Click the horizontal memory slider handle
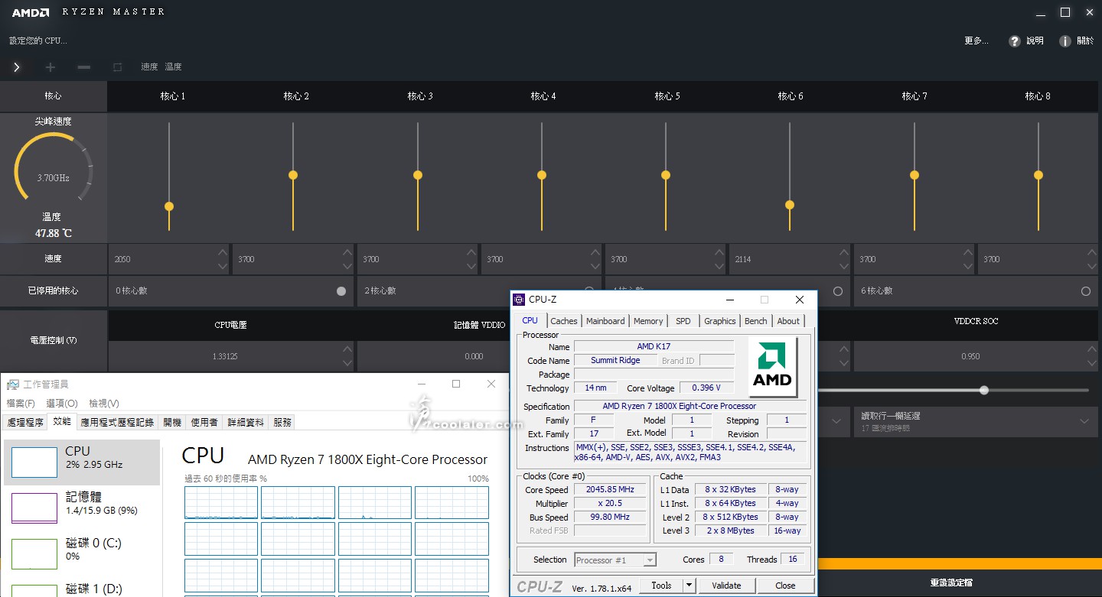 tap(984, 391)
